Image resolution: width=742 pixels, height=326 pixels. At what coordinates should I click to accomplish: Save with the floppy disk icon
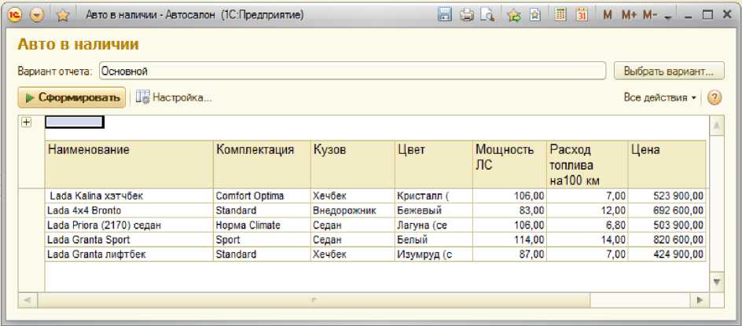tap(444, 15)
